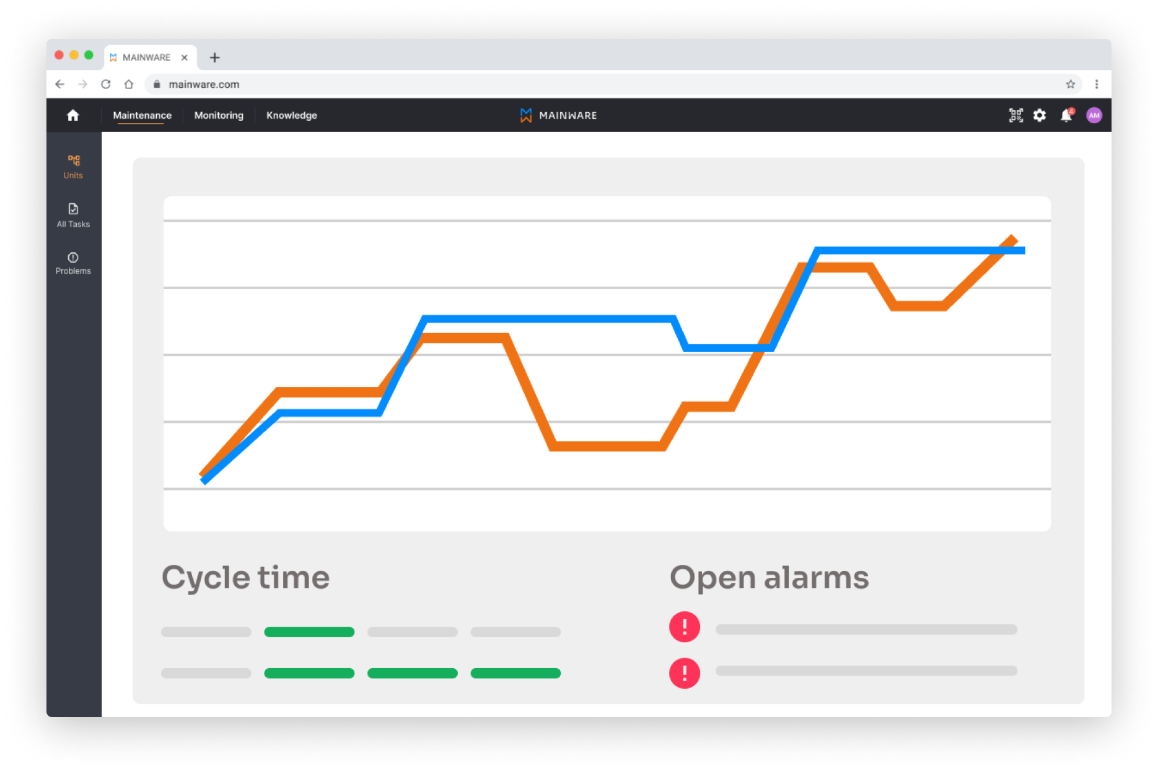Image resolution: width=1158 pixels, height=771 pixels.
Task: Switch to the Knowledge tab
Action: 291,115
